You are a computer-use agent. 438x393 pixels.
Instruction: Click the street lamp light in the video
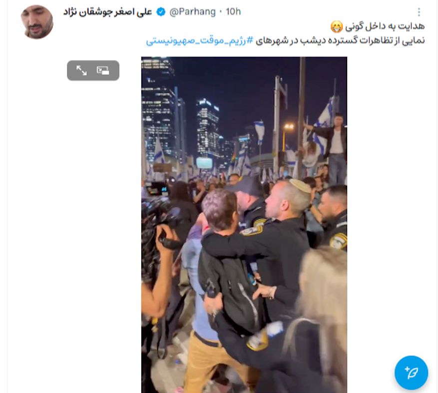289,126
